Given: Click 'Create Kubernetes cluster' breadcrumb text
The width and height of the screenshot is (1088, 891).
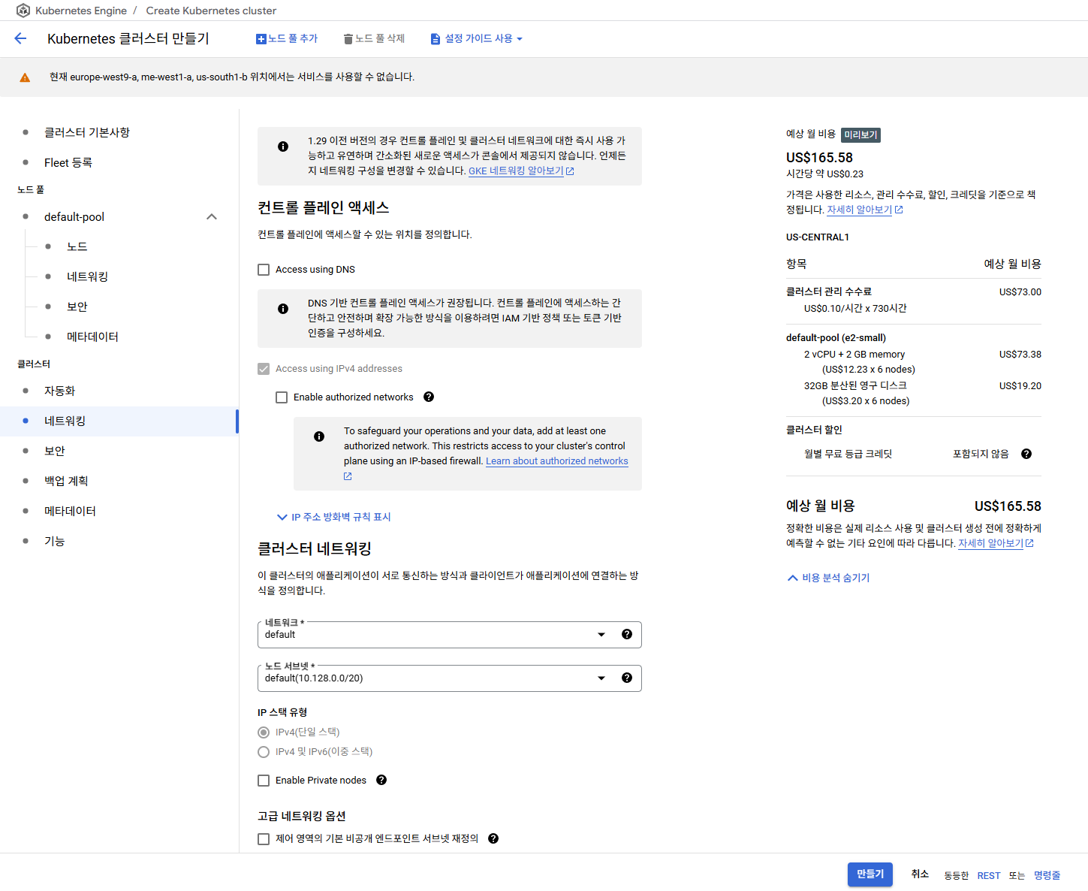Looking at the screenshot, I should 211,11.
